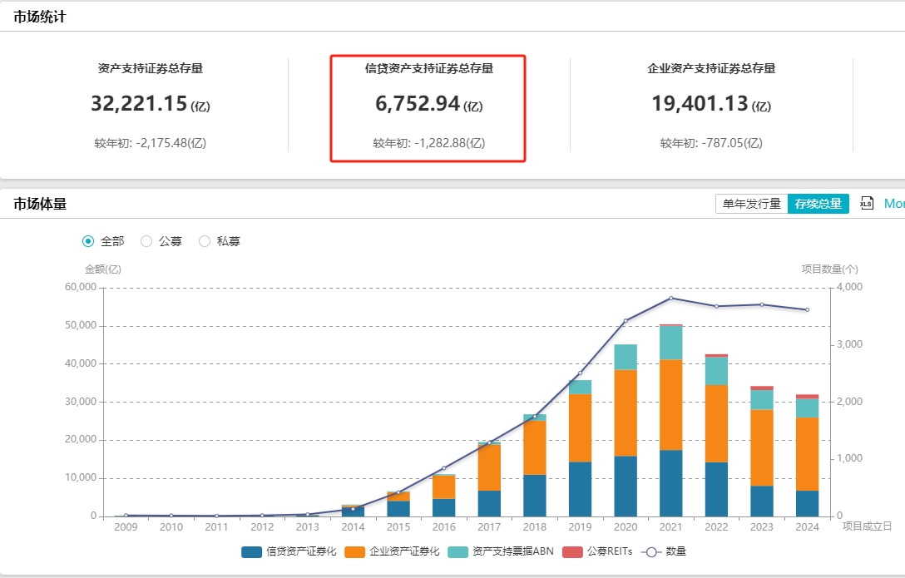Hide the 资产支持票据ABN legend series
Screen dimensions: 905x578
coord(457,551)
